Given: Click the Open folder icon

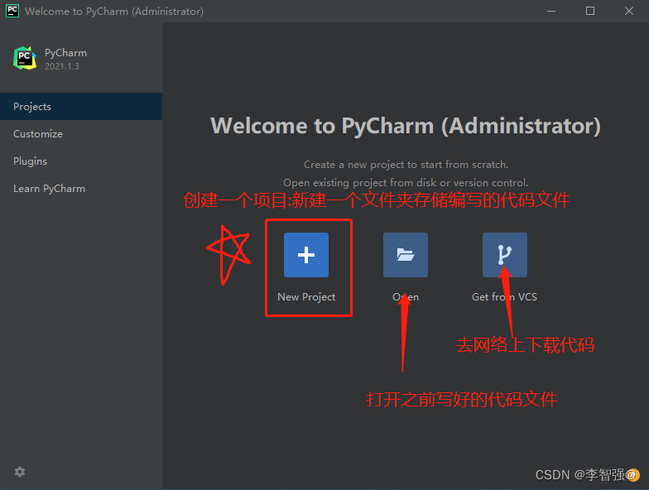Looking at the screenshot, I should [x=406, y=255].
